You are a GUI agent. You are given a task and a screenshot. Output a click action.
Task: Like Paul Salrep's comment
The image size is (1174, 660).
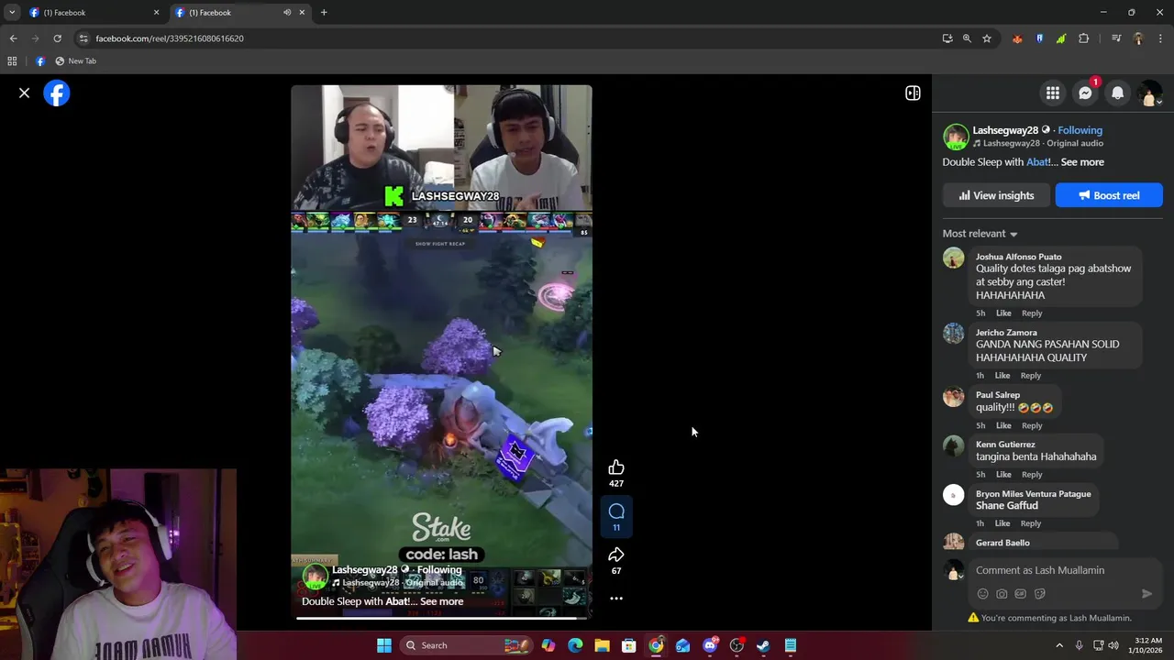pyautogui.click(x=1003, y=426)
